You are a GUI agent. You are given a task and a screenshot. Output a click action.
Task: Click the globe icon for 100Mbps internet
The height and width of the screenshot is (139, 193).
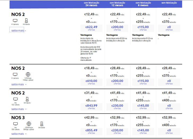coord(29,124)
